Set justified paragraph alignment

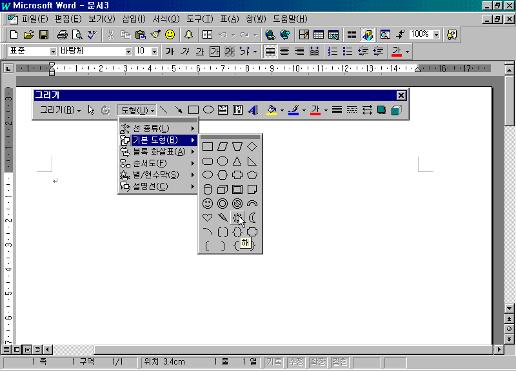(270, 52)
